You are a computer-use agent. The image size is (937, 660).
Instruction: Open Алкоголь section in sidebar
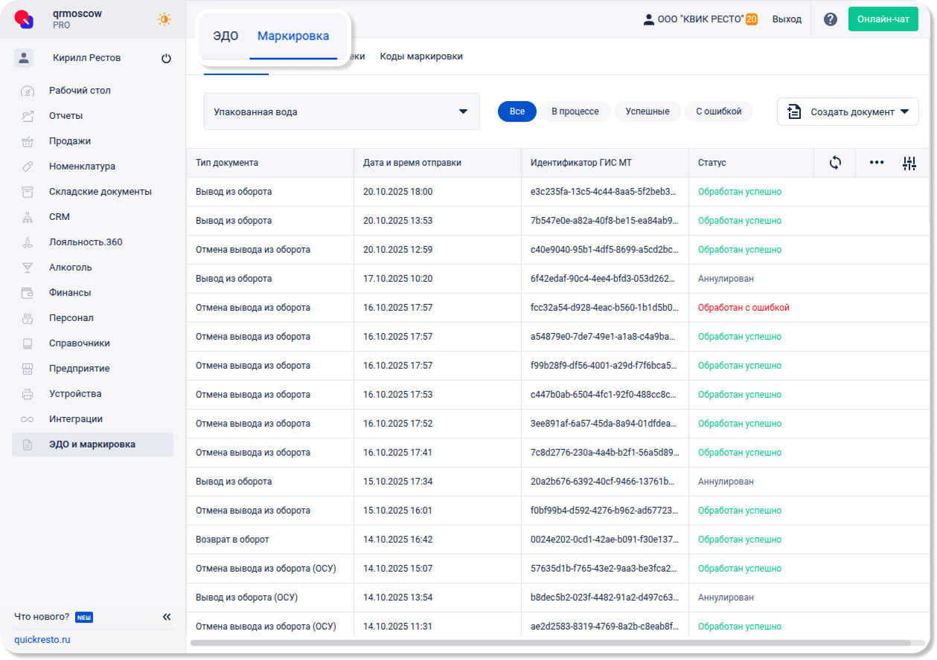pos(71,268)
